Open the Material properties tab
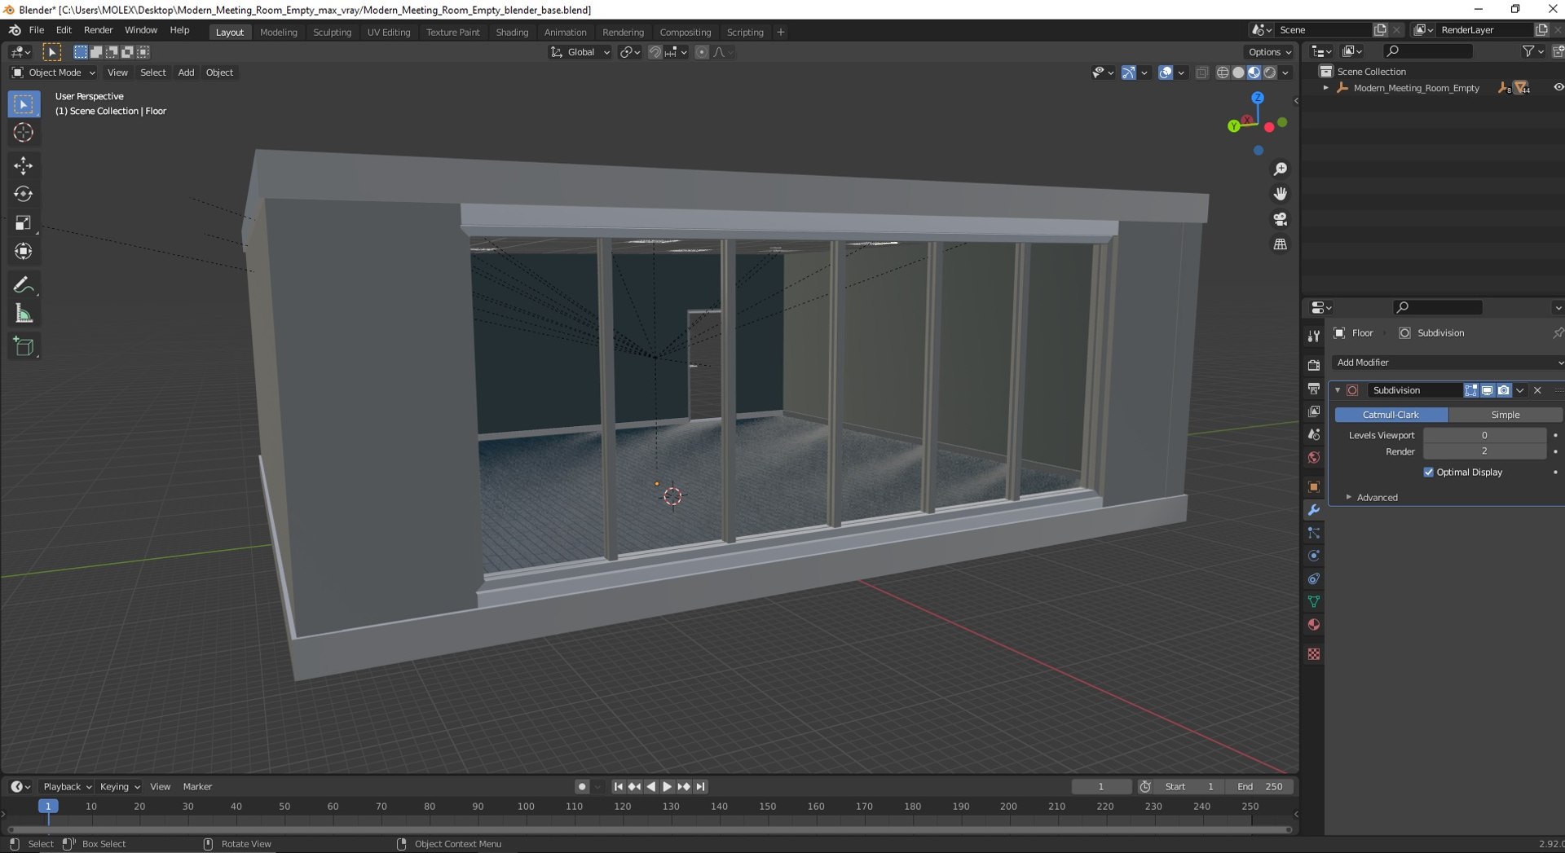 tap(1313, 625)
